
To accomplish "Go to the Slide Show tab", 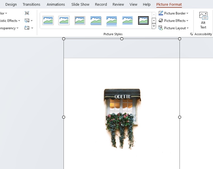I will (x=81, y=4).
